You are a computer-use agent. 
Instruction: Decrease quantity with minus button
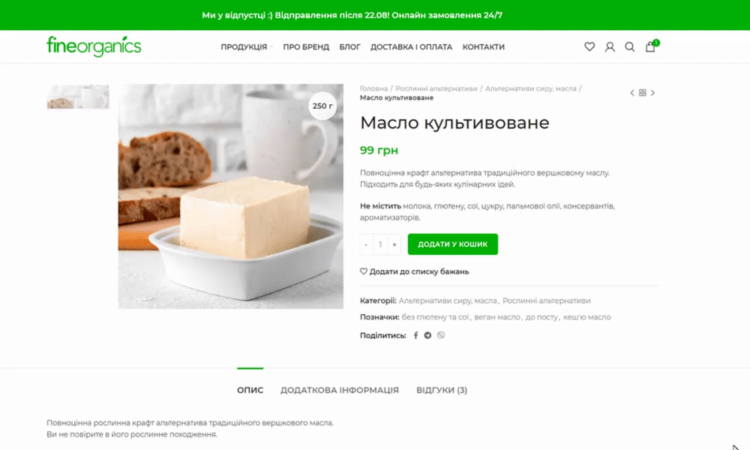click(366, 244)
